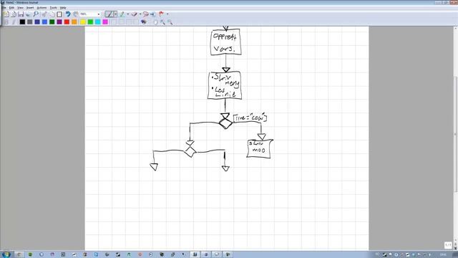Image resolution: width=458 pixels, height=258 pixels.
Task: Pick the magenta color swatch
Action: [x=105, y=22]
